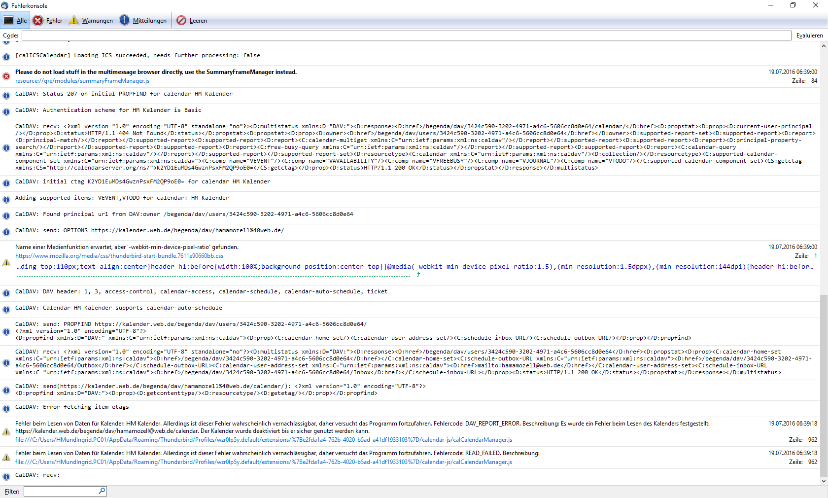Open thunderbird-start-bundle CSS link

click(119, 256)
